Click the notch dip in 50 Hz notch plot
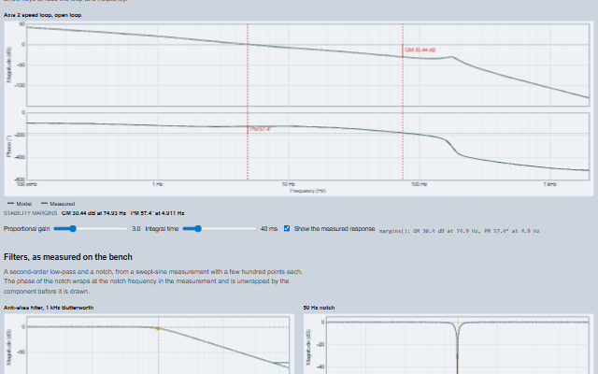The image size is (598, 374). tap(458, 349)
